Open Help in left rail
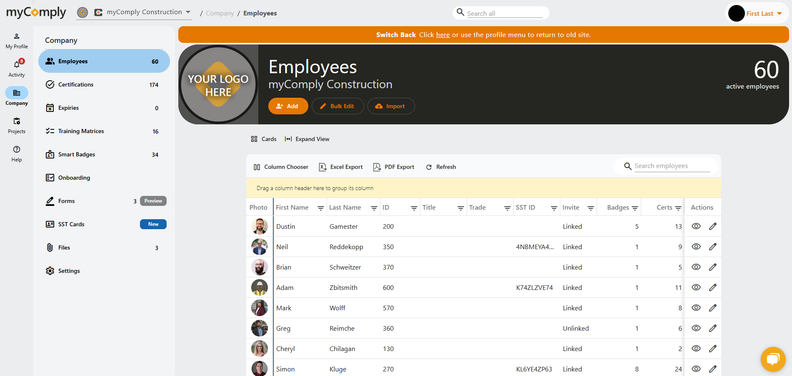This screenshot has height=376, width=792. [17, 154]
